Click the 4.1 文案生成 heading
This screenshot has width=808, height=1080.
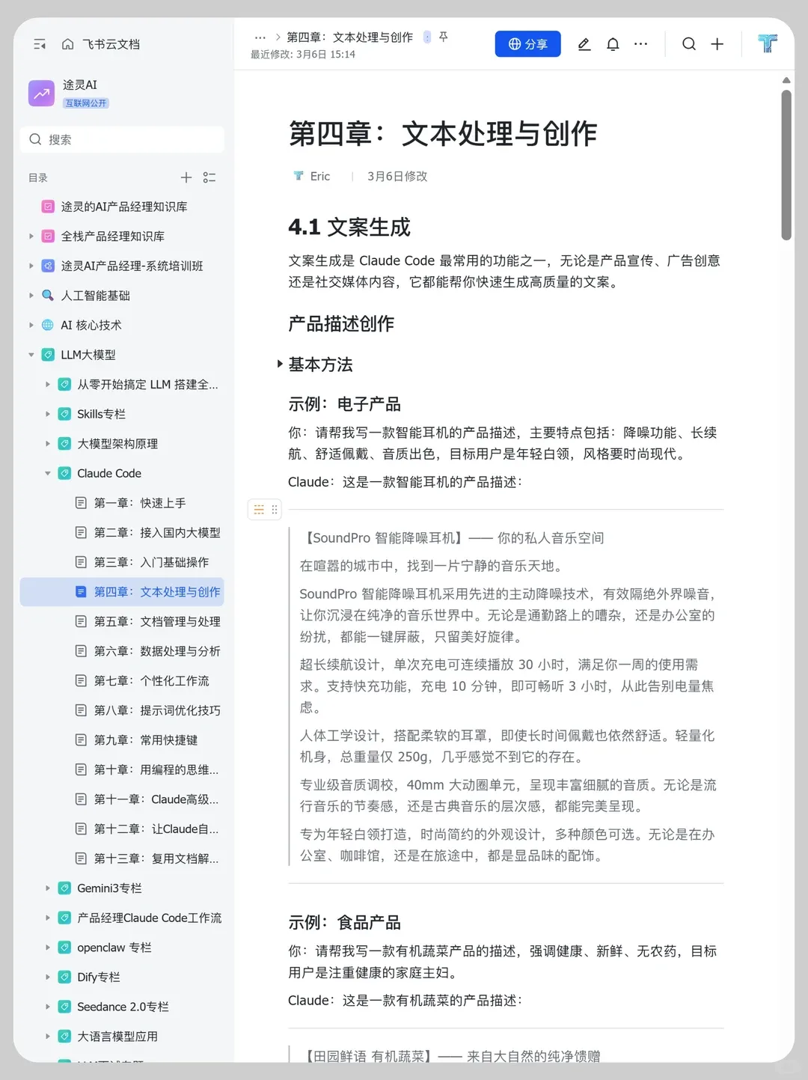[x=349, y=227]
